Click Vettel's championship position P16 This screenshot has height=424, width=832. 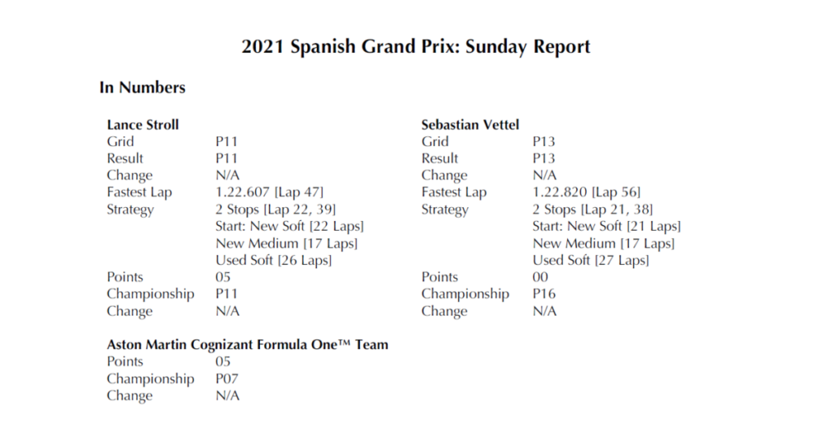click(x=544, y=294)
